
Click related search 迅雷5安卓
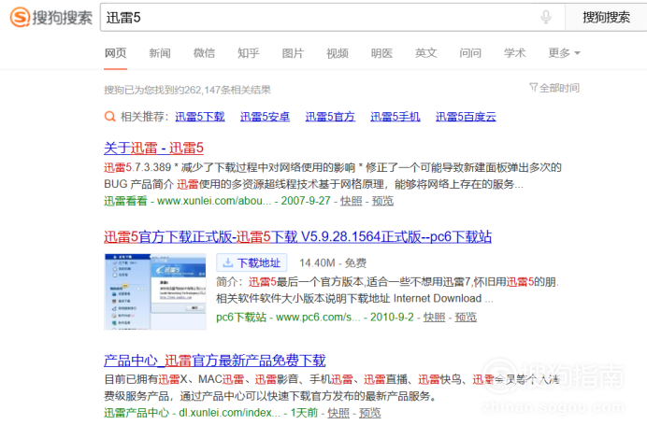[265, 117]
